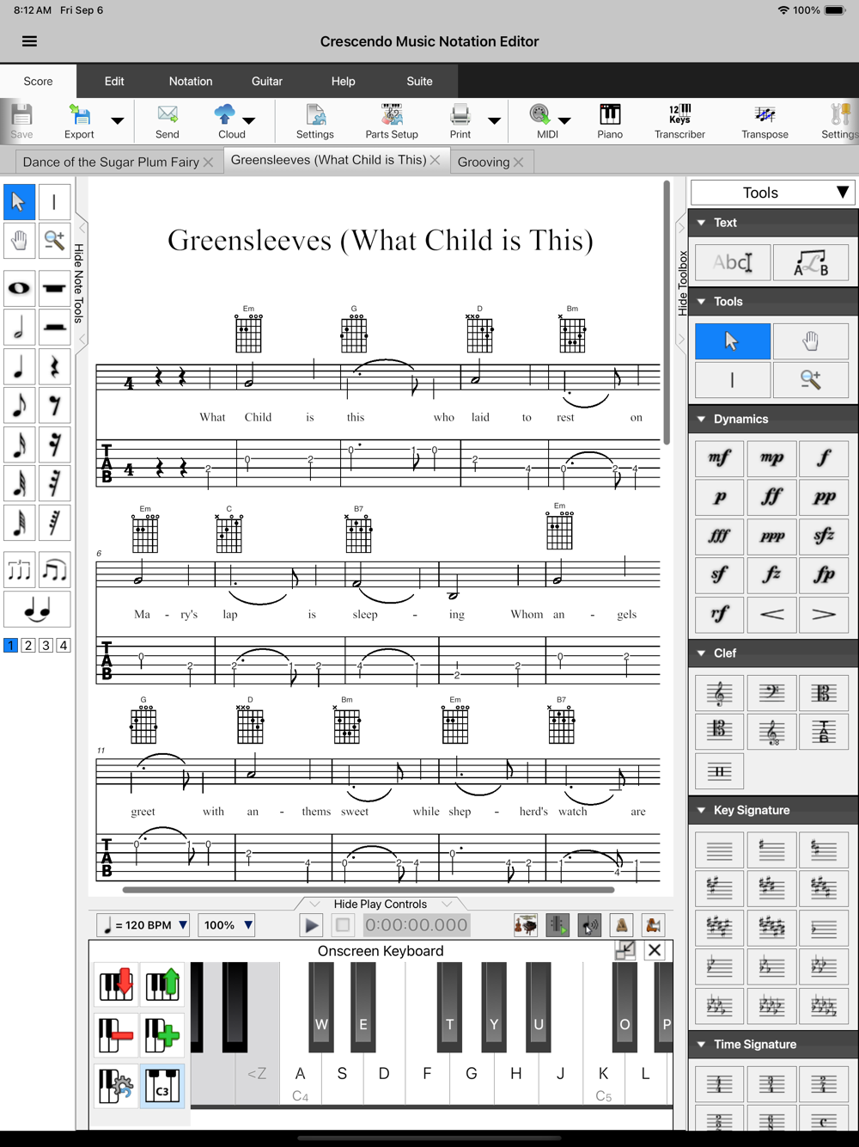Select voice 3
859x1147 pixels.
point(46,645)
